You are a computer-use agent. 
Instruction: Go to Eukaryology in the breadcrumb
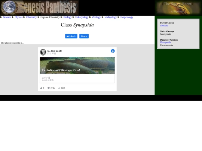tap(82, 17)
